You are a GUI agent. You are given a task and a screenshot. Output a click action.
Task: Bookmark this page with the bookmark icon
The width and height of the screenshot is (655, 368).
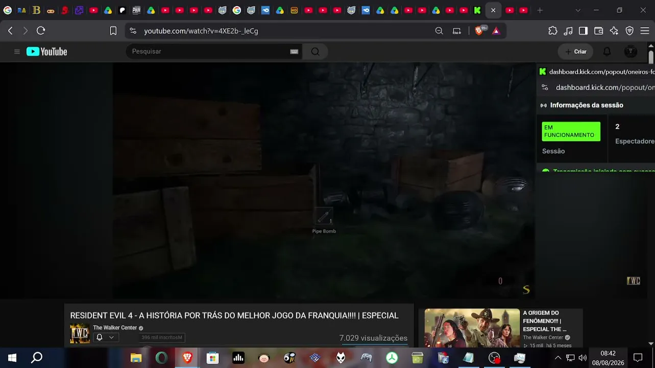point(113,31)
